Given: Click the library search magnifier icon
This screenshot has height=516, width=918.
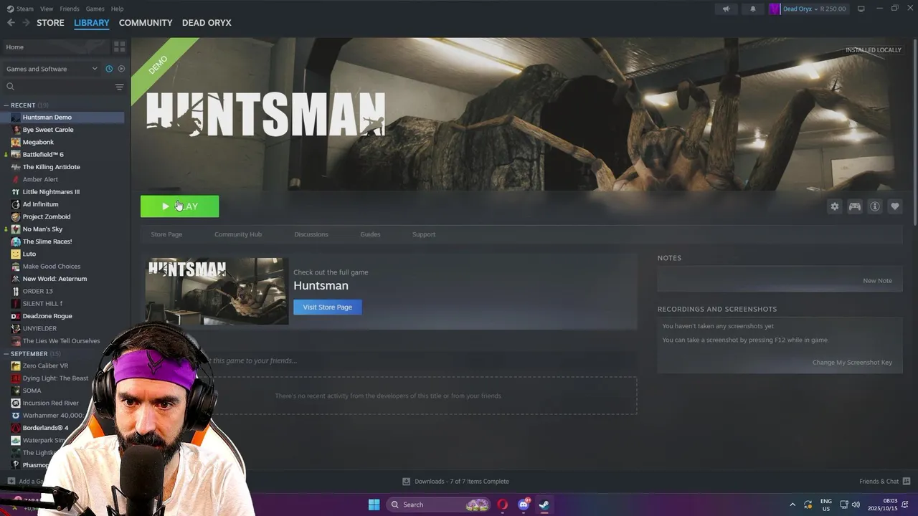Looking at the screenshot, I should 11,87.
